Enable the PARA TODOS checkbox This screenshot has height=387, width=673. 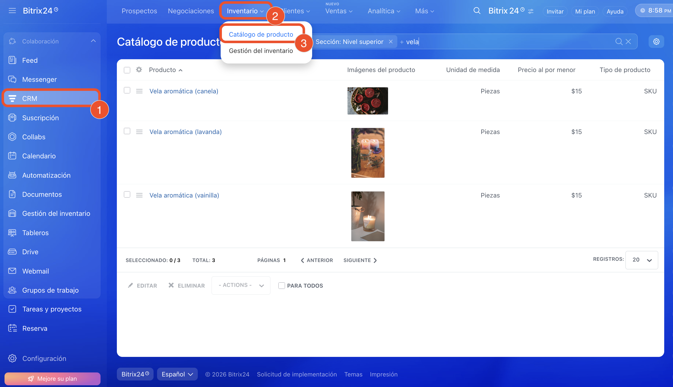click(281, 285)
